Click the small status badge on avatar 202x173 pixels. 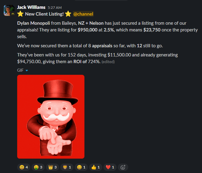tap(13, 14)
